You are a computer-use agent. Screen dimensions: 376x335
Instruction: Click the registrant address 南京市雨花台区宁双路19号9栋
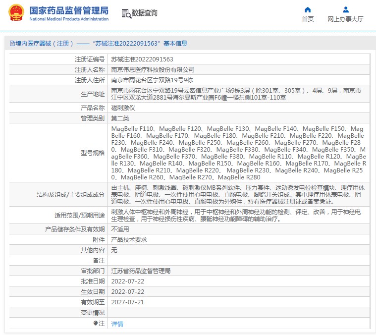click(152, 80)
